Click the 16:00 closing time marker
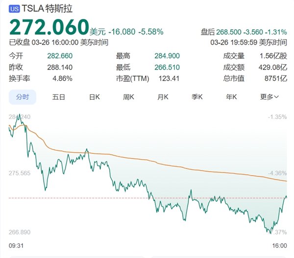Image resolution: width=294 pixels, height=258 pixels. pos(280,245)
